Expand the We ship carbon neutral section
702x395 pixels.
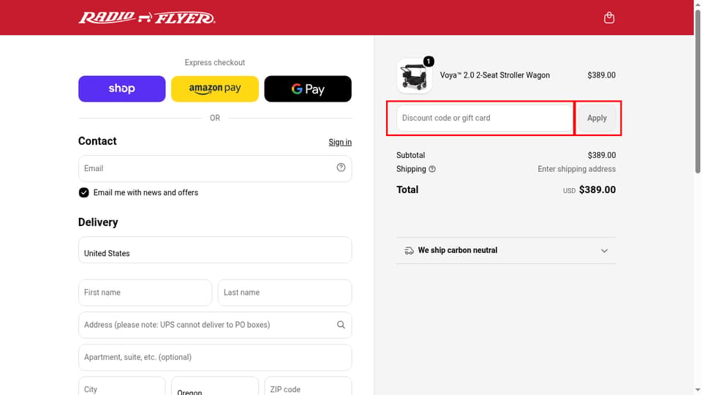coord(506,250)
